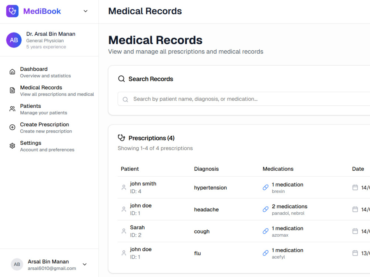370x277 pixels.
Task: Click the person icon in headache row
Action: point(124,209)
